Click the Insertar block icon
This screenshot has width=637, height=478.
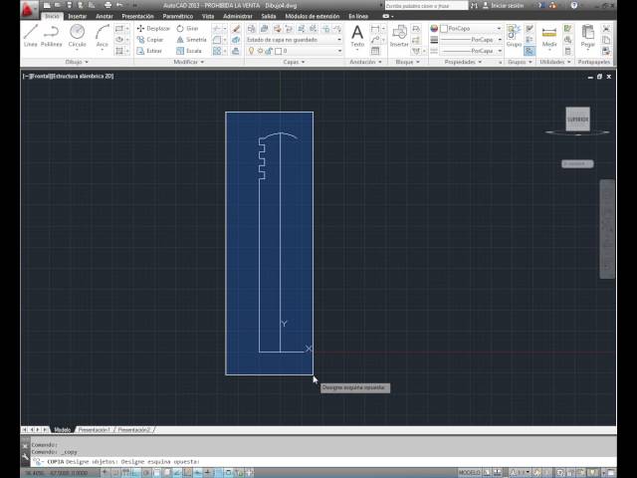(x=399, y=36)
